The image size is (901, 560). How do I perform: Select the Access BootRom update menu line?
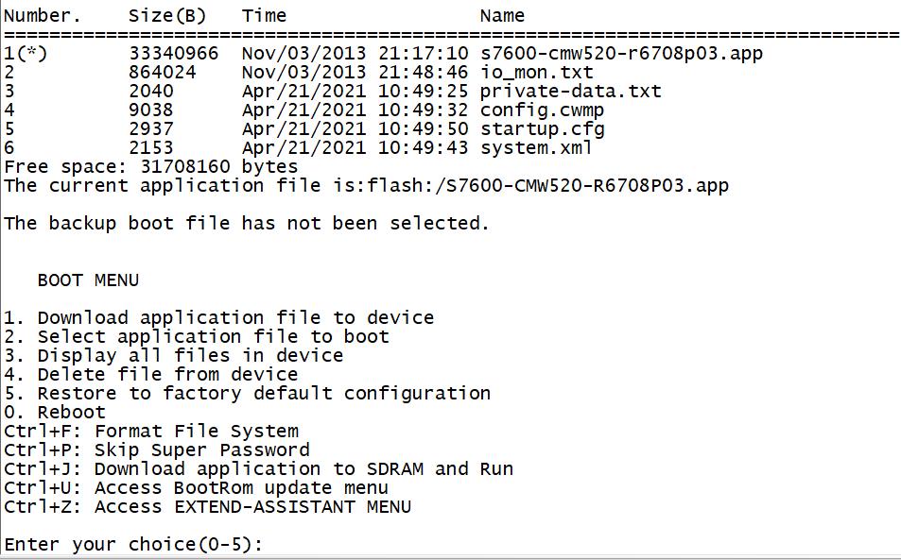tap(196, 488)
